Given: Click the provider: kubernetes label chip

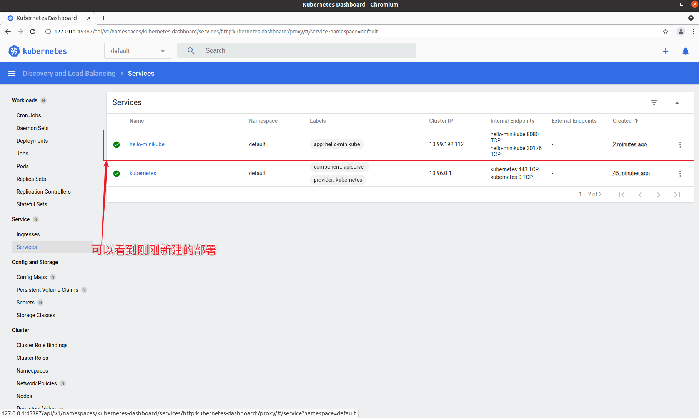Looking at the screenshot, I should [338, 180].
